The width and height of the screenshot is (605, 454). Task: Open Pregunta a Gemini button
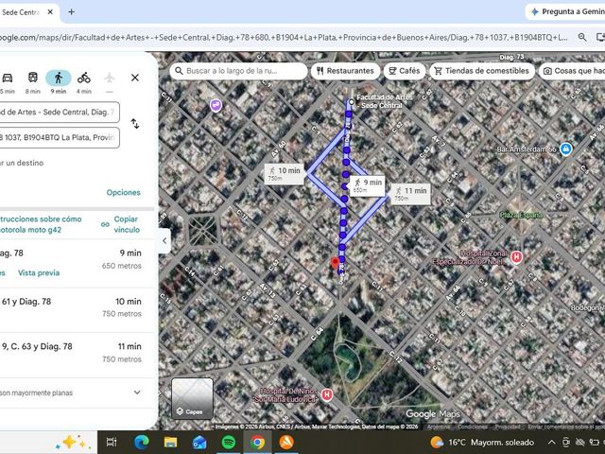click(565, 12)
